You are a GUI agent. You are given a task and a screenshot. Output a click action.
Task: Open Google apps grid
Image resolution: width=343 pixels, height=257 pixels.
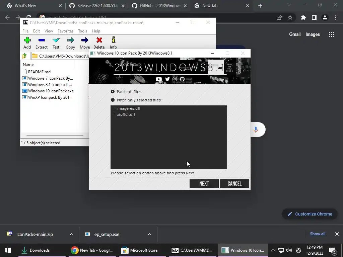(332, 34)
